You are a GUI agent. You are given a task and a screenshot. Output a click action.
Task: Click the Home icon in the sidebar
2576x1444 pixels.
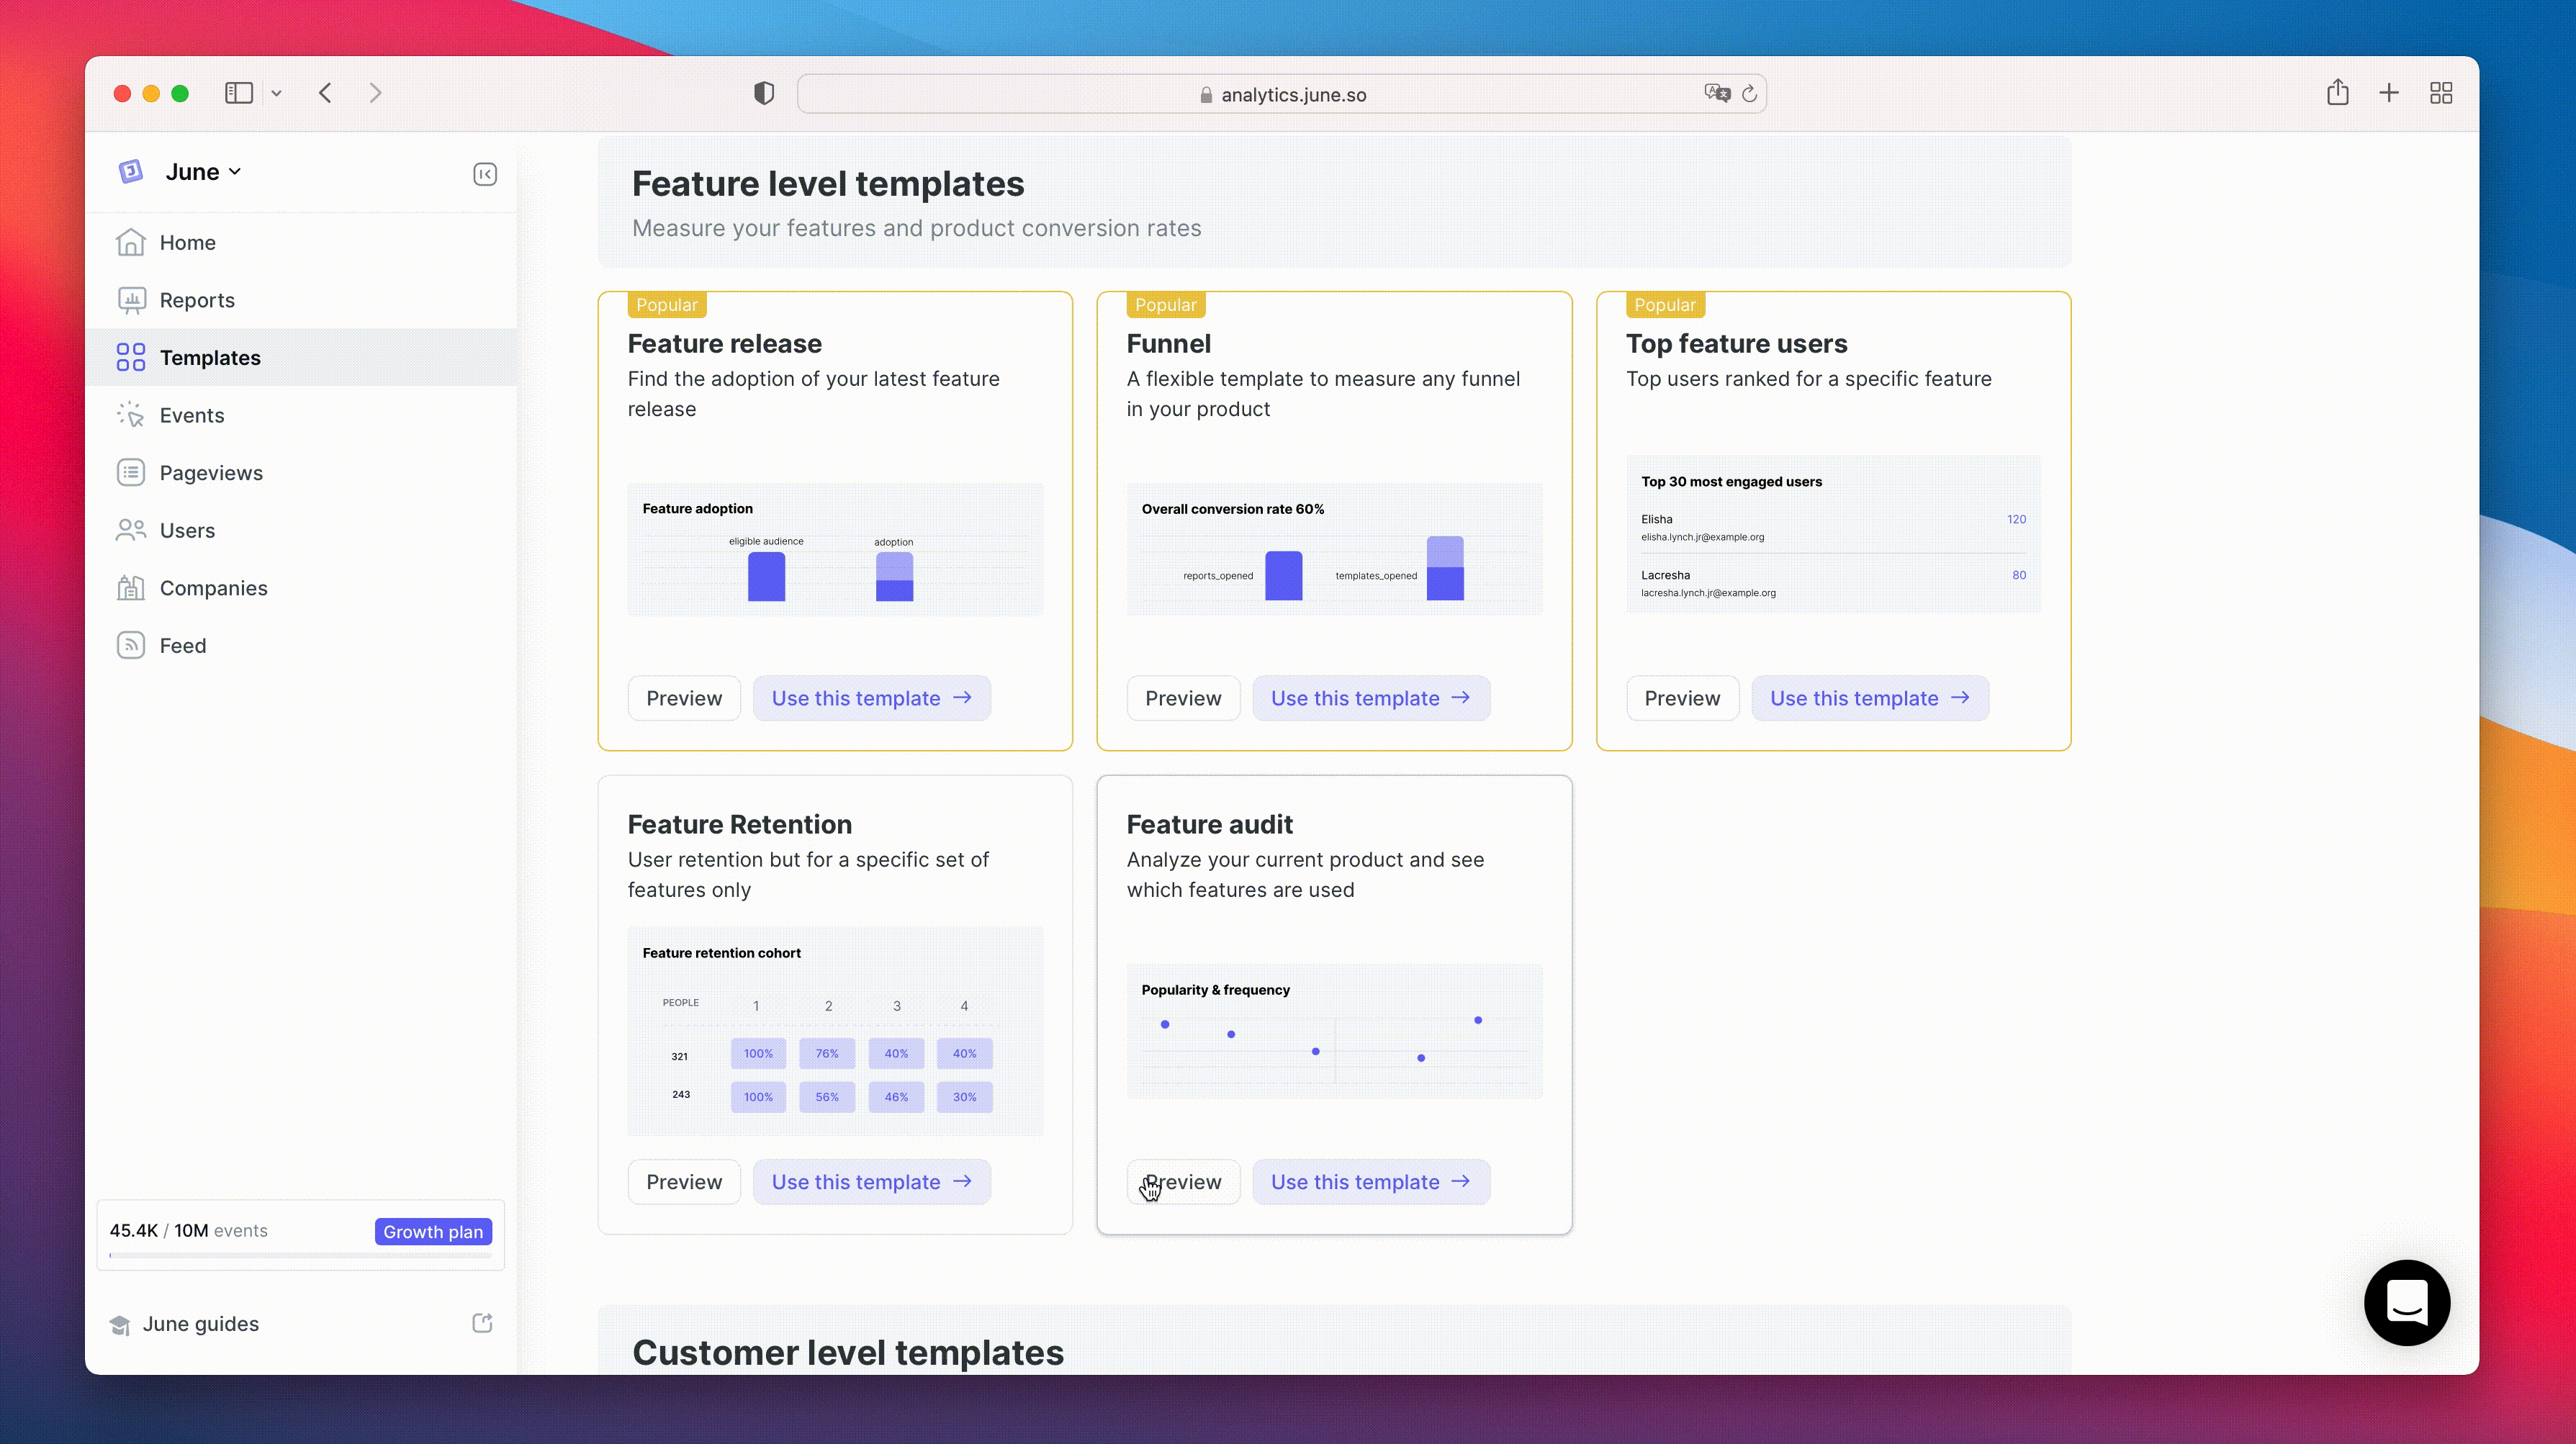pyautogui.click(x=131, y=242)
